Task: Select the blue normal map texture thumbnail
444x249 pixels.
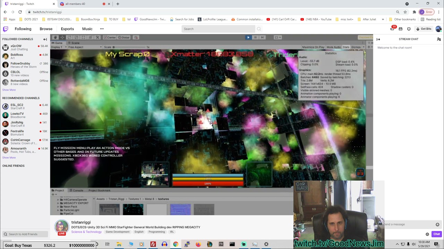Action: click(x=180, y=210)
